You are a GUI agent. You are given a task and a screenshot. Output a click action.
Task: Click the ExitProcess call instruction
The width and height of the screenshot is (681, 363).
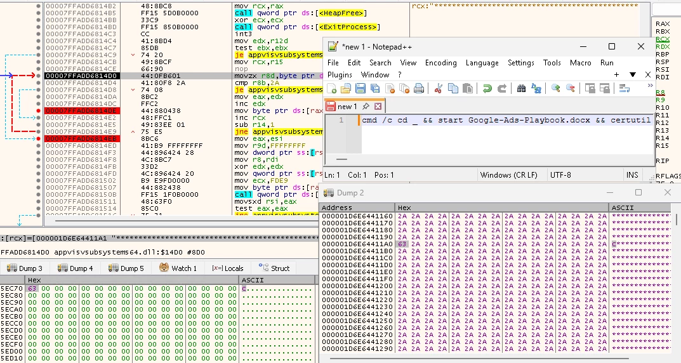pos(307,27)
